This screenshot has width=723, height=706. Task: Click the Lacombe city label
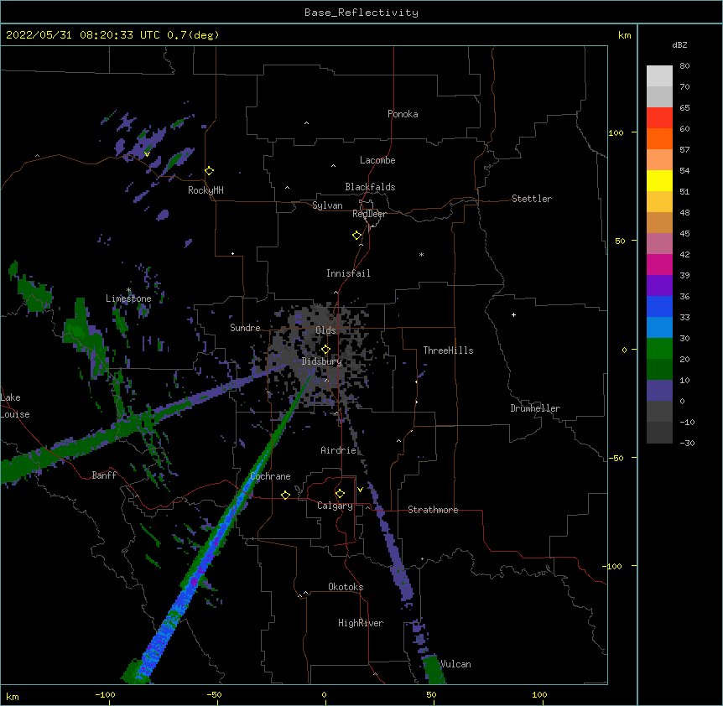click(377, 160)
